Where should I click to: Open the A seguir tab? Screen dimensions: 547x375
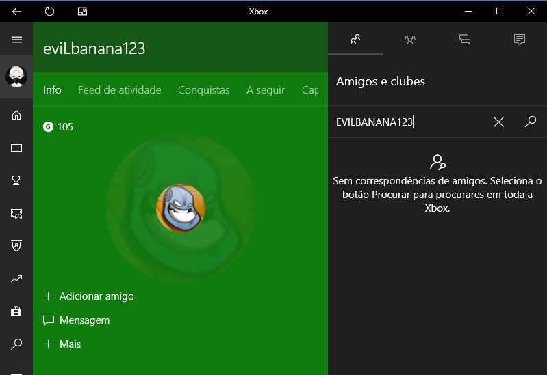pyautogui.click(x=266, y=90)
